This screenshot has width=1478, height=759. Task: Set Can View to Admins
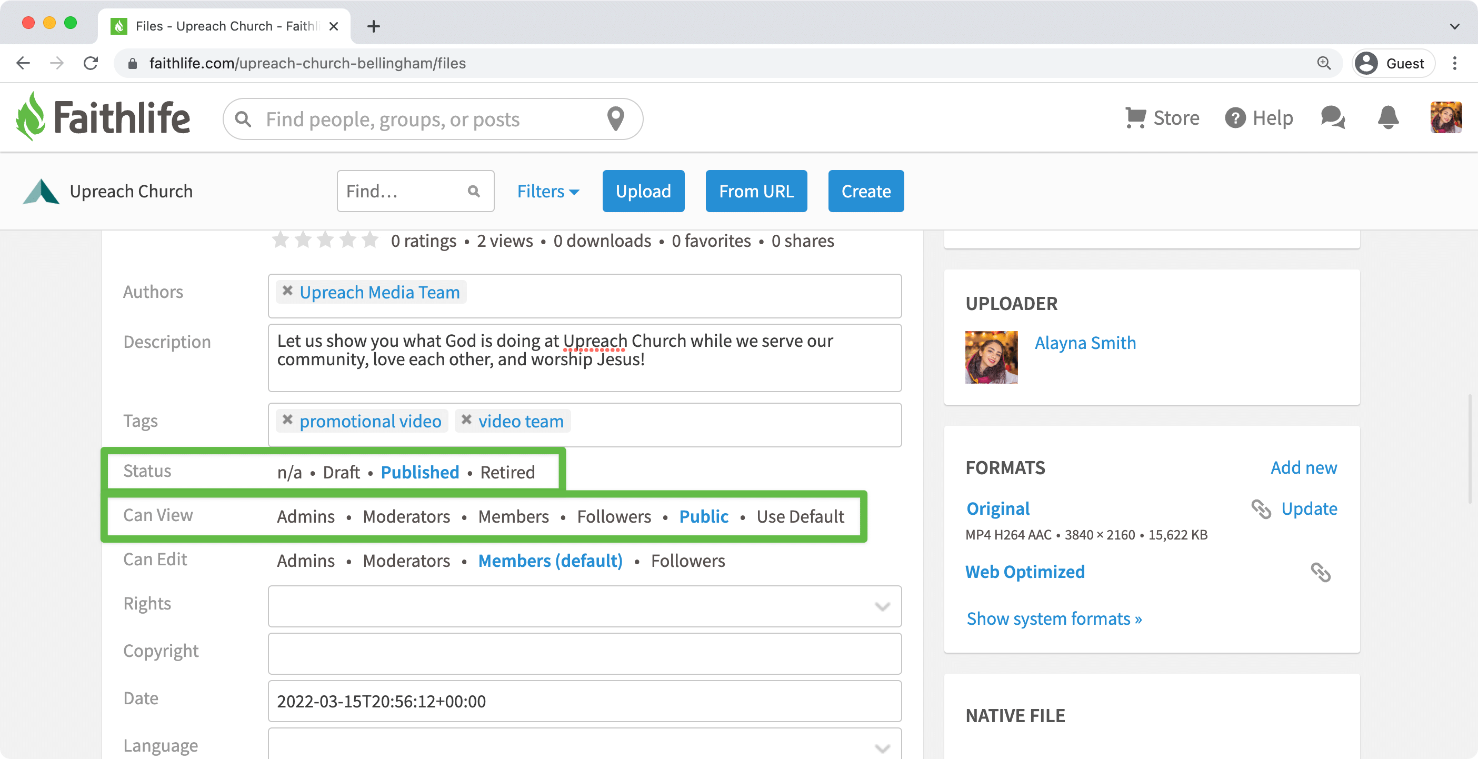click(x=306, y=516)
